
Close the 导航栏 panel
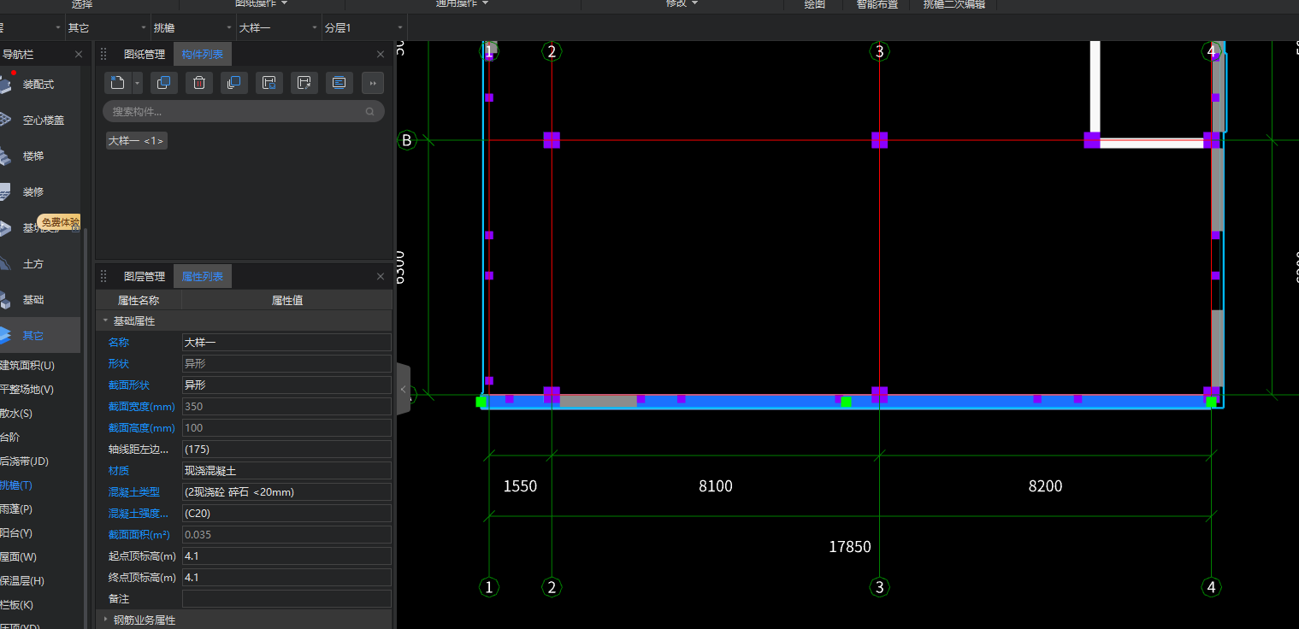pos(79,54)
